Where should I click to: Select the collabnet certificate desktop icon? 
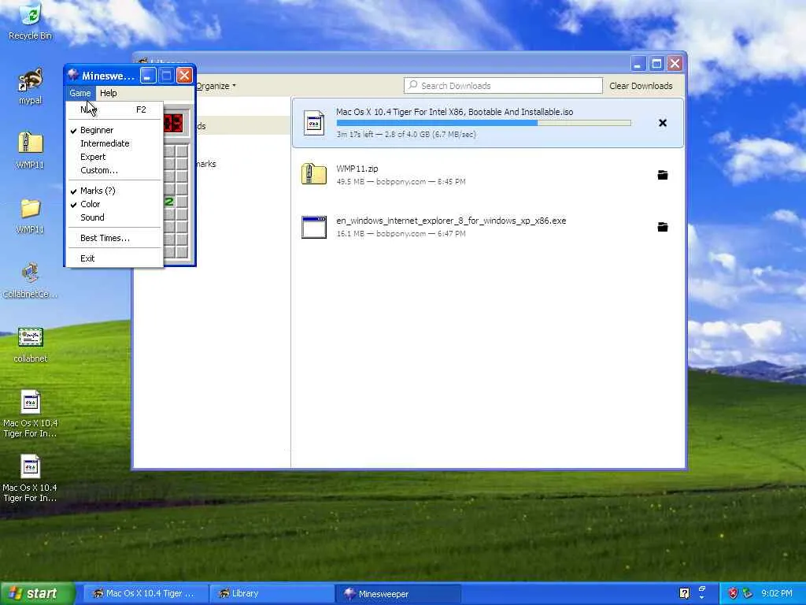31,345
